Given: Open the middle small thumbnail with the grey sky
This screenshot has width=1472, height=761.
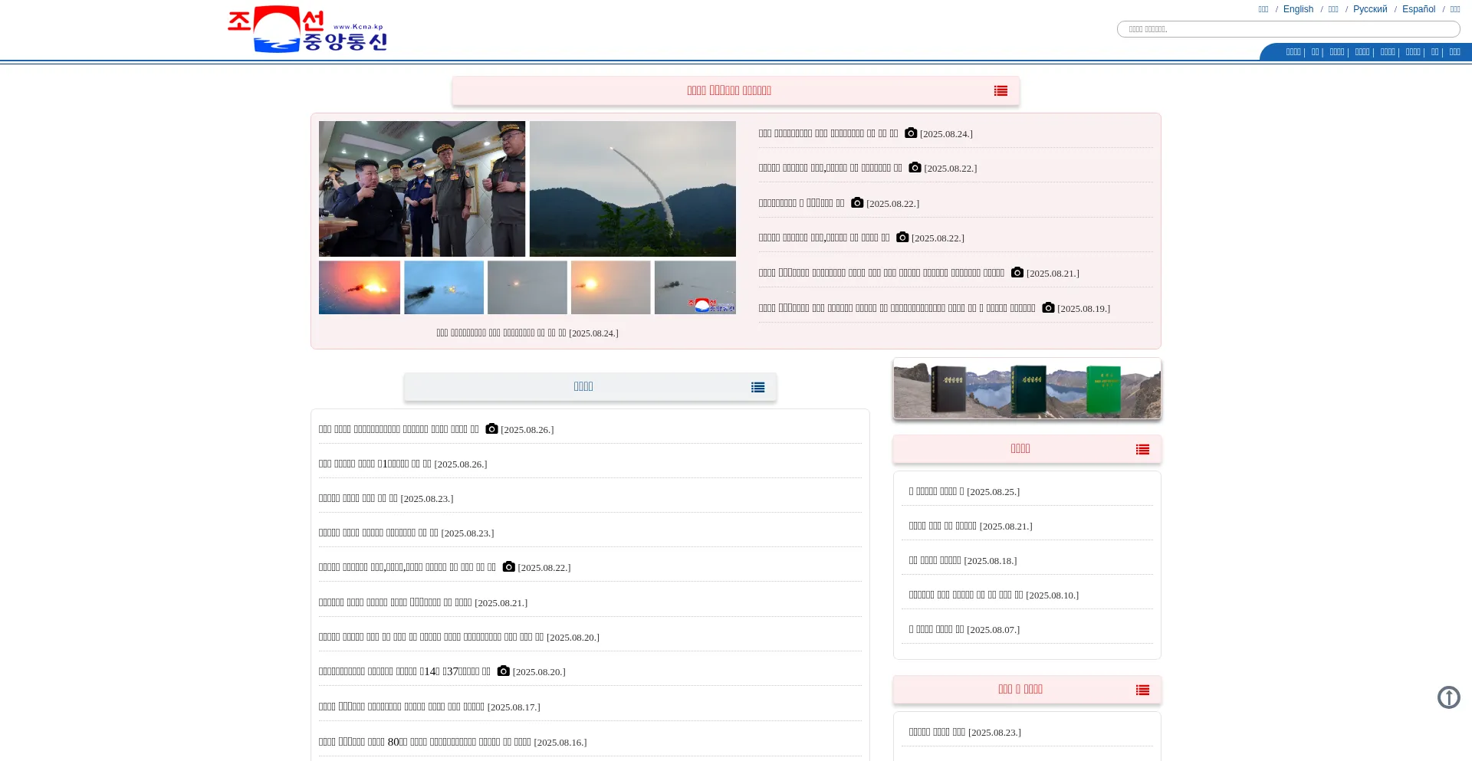Looking at the screenshot, I should click(527, 287).
